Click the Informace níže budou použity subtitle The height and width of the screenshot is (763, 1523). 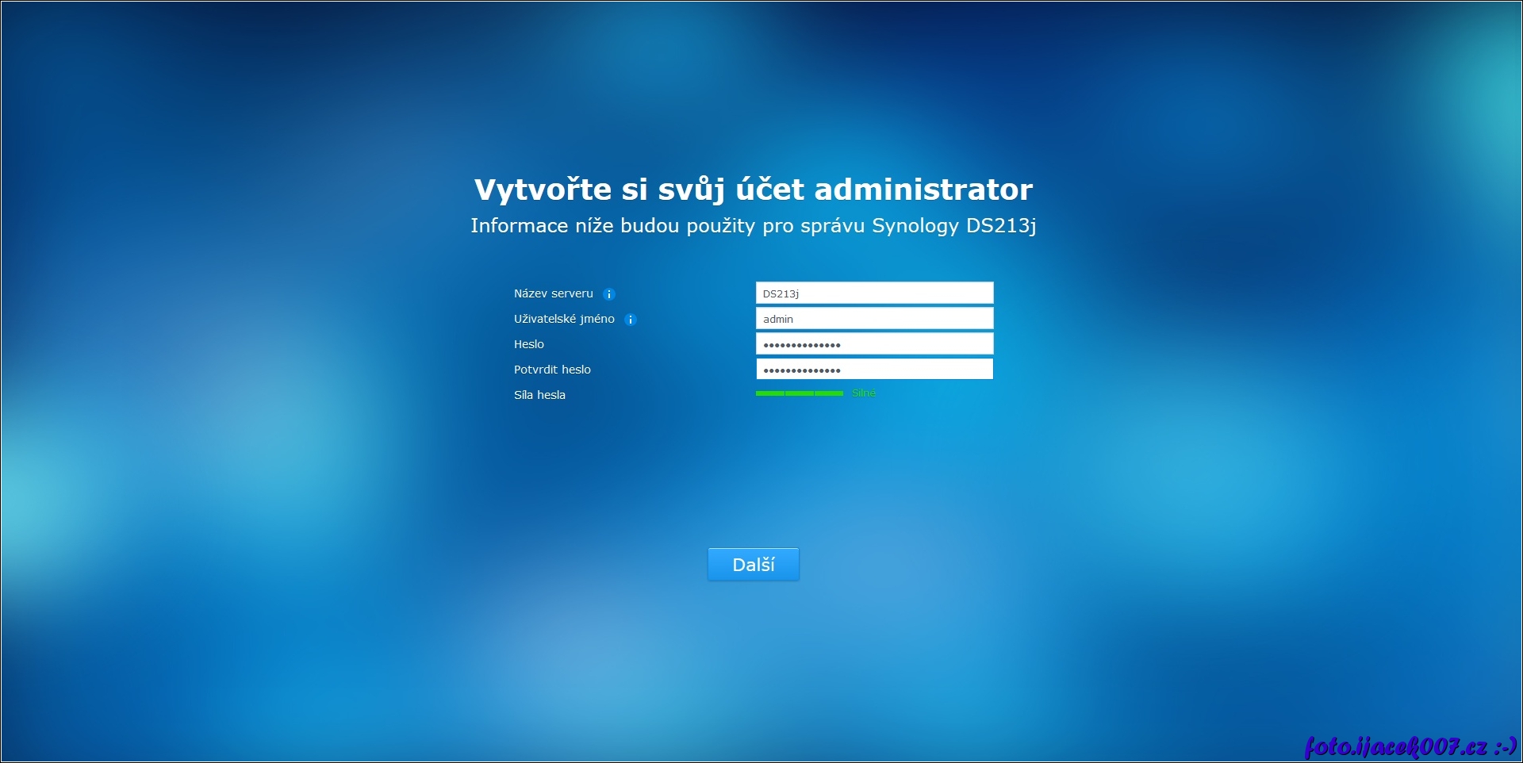(x=753, y=226)
